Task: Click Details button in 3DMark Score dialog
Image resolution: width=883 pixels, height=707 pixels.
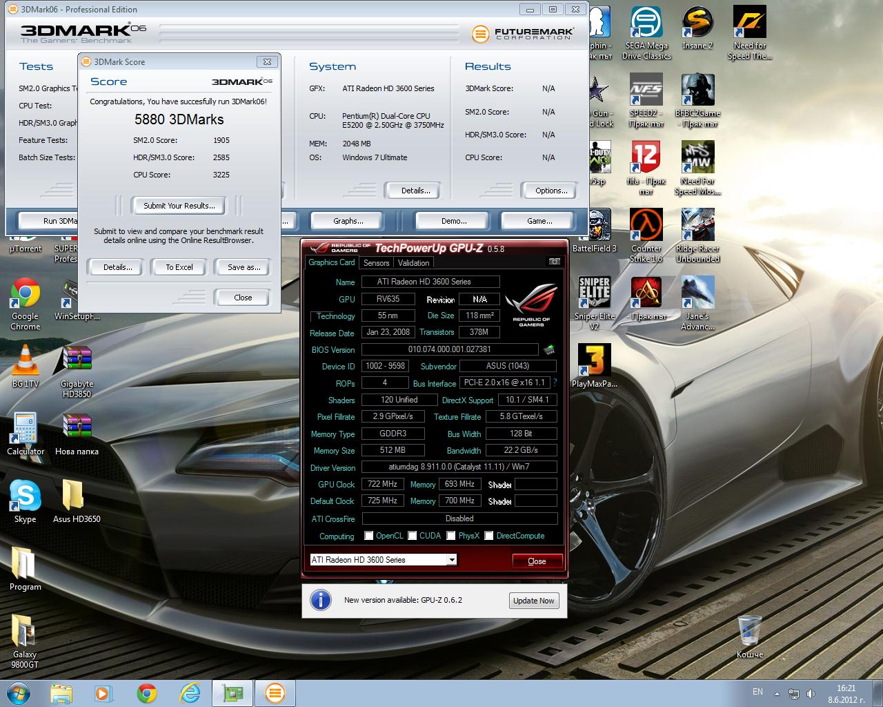Action: coord(118,267)
